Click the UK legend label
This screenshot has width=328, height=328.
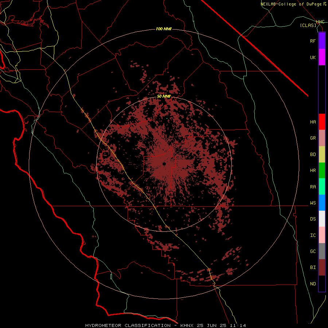313,57
